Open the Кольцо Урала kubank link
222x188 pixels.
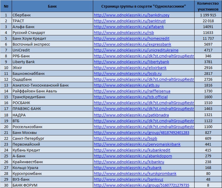[x=128, y=168]
